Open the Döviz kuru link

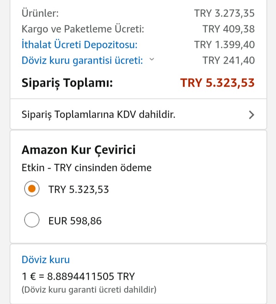[x=46, y=260]
